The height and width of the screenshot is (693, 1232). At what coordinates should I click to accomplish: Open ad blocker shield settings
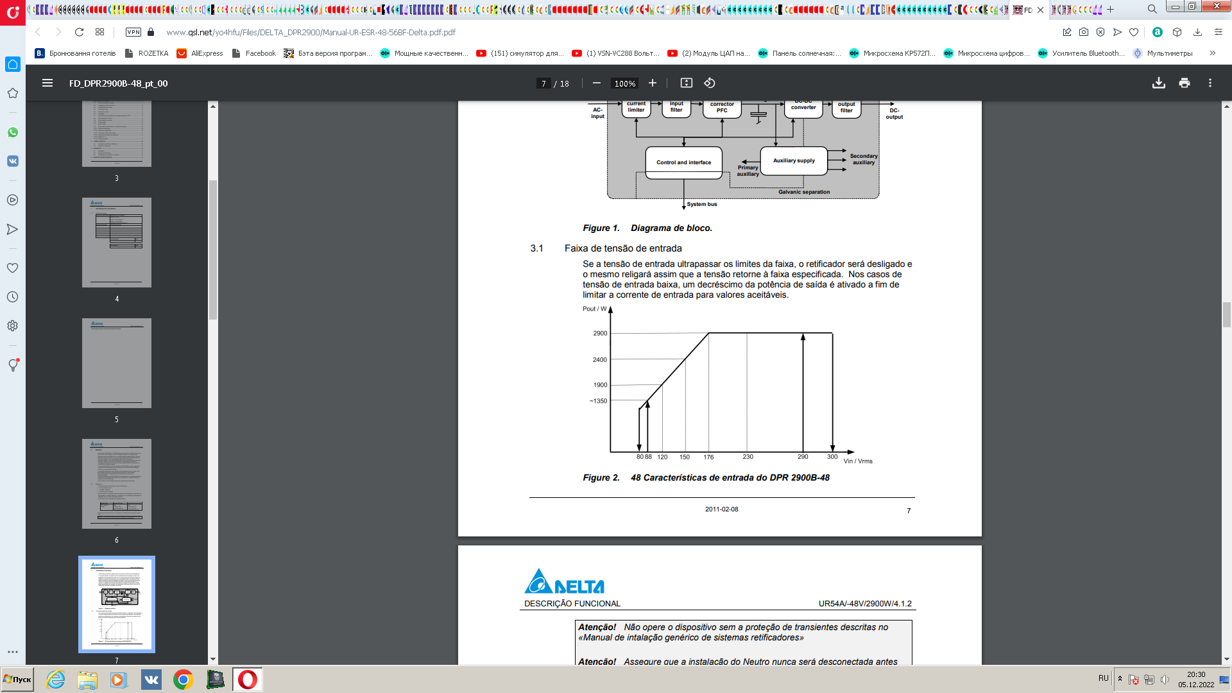tap(1100, 32)
